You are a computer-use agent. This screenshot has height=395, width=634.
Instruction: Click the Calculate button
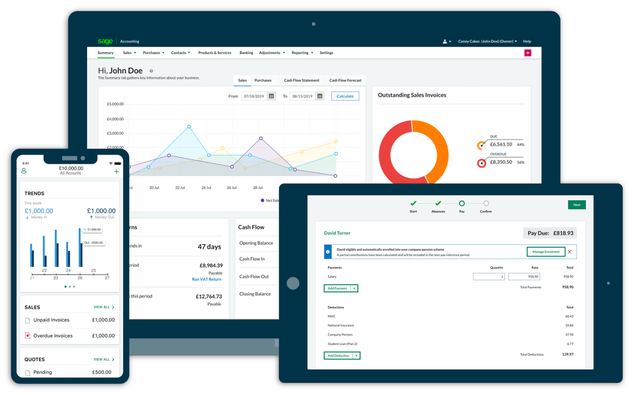(x=345, y=96)
